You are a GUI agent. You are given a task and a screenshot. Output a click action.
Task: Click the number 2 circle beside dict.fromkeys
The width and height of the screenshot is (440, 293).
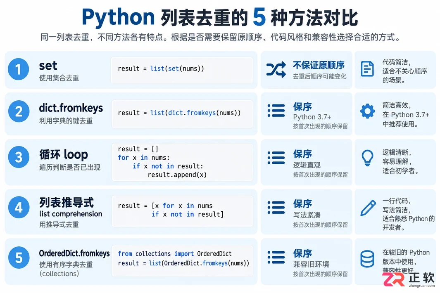point(19,111)
